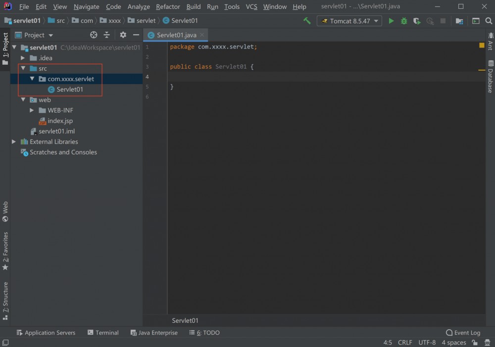Screen dimensions: 495x347
Task: Open Tomcat 8.5.47 run configuration dropdown
Action: pyautogui.click(x=349, y=21)
